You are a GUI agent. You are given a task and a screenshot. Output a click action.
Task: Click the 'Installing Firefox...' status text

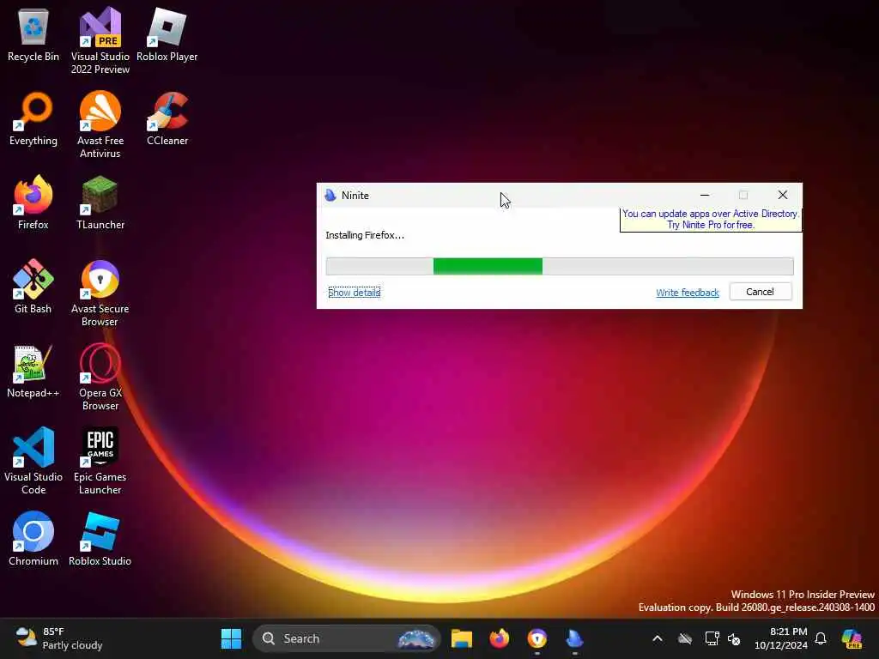click(364, 235)
